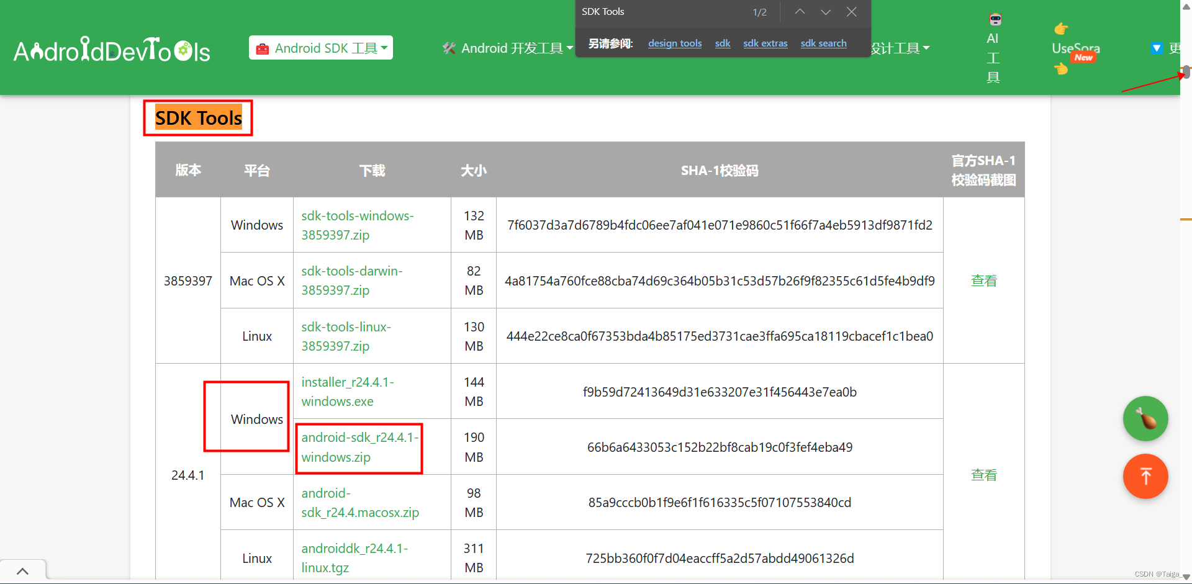Click the scrollbar down arrow
The height and width of the screenshot is (584, 1192).
[x=1186, y=577]
